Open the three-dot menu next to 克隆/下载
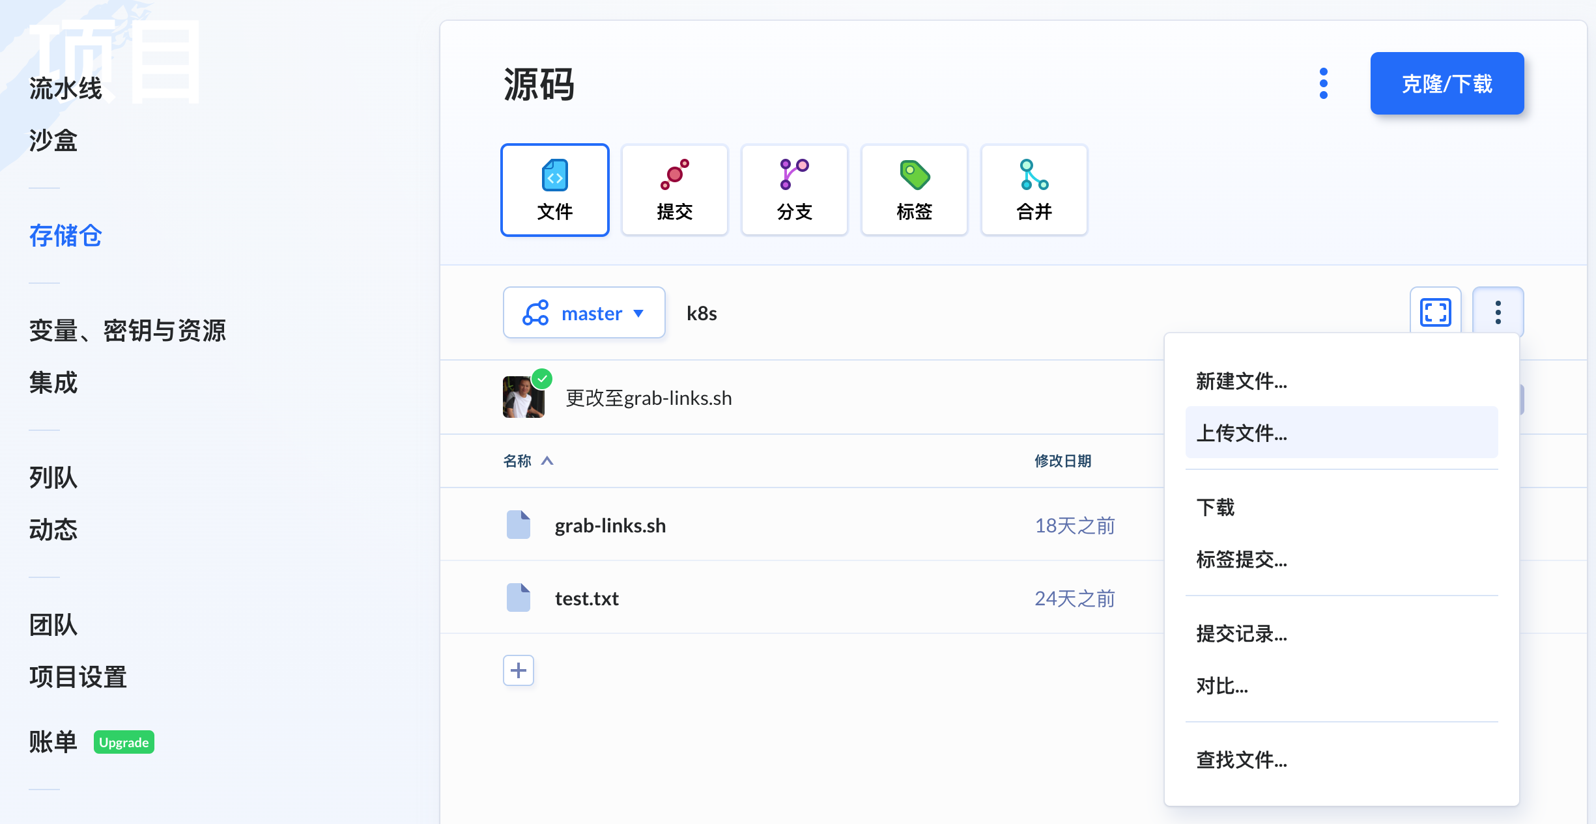Screen dimensions: 1596x824 [x=1323, y=83]
